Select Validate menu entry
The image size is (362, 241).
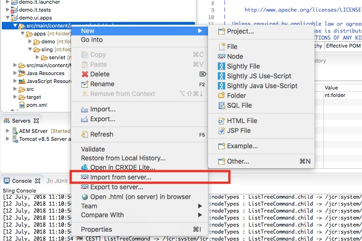pos(140,149)
